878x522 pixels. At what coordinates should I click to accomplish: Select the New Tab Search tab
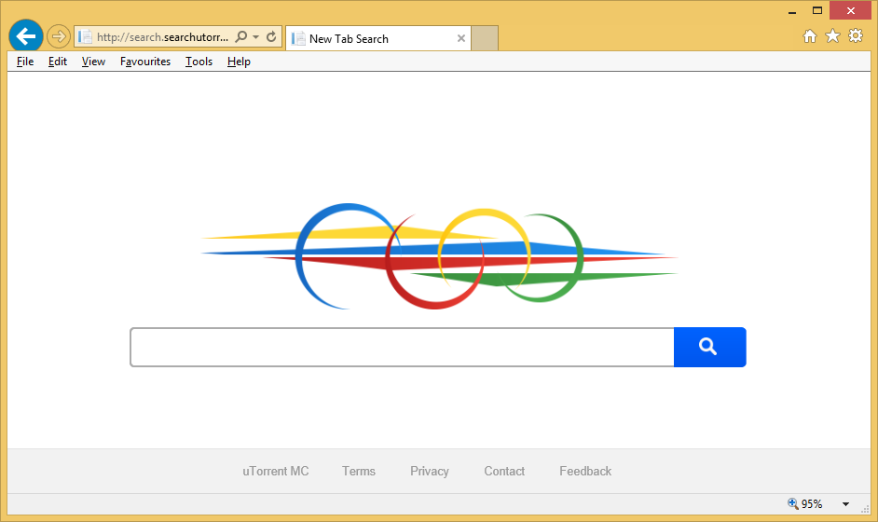tap(368, 38)
